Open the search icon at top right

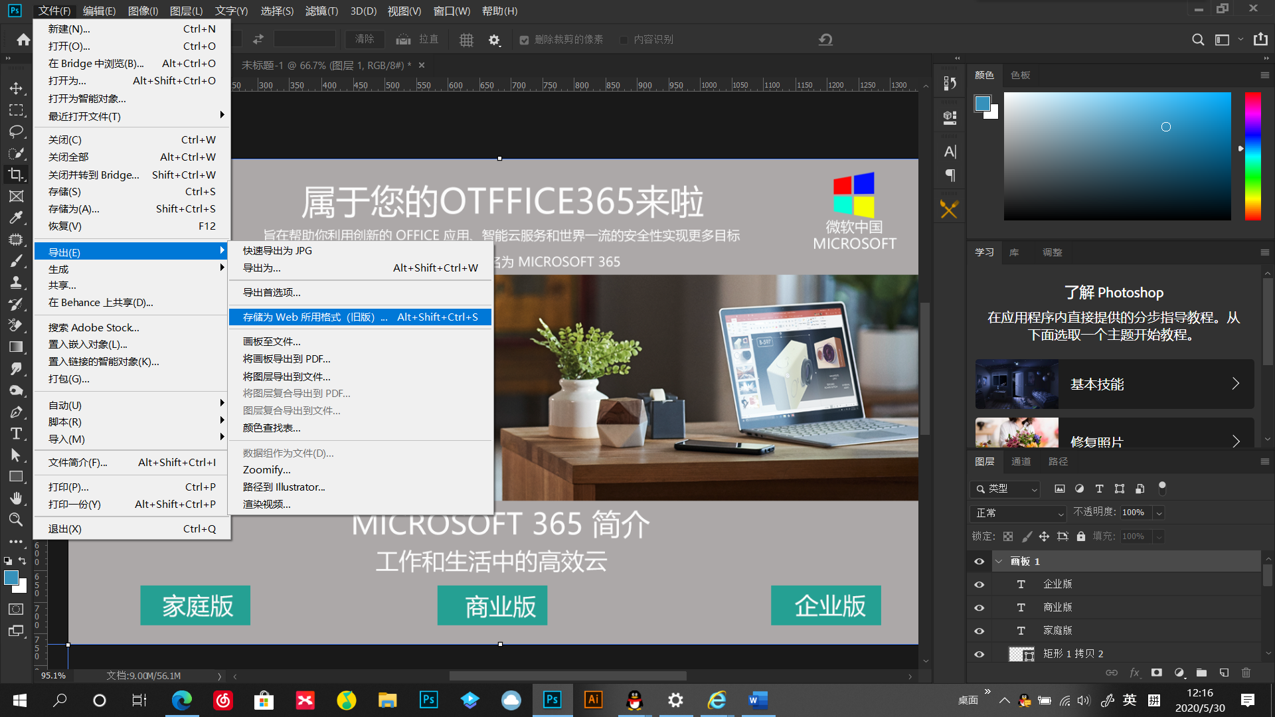(x=1198, y=40)
